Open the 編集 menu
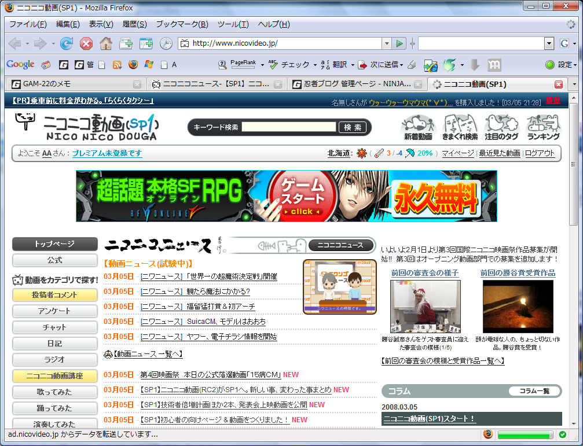 [68, 24]
